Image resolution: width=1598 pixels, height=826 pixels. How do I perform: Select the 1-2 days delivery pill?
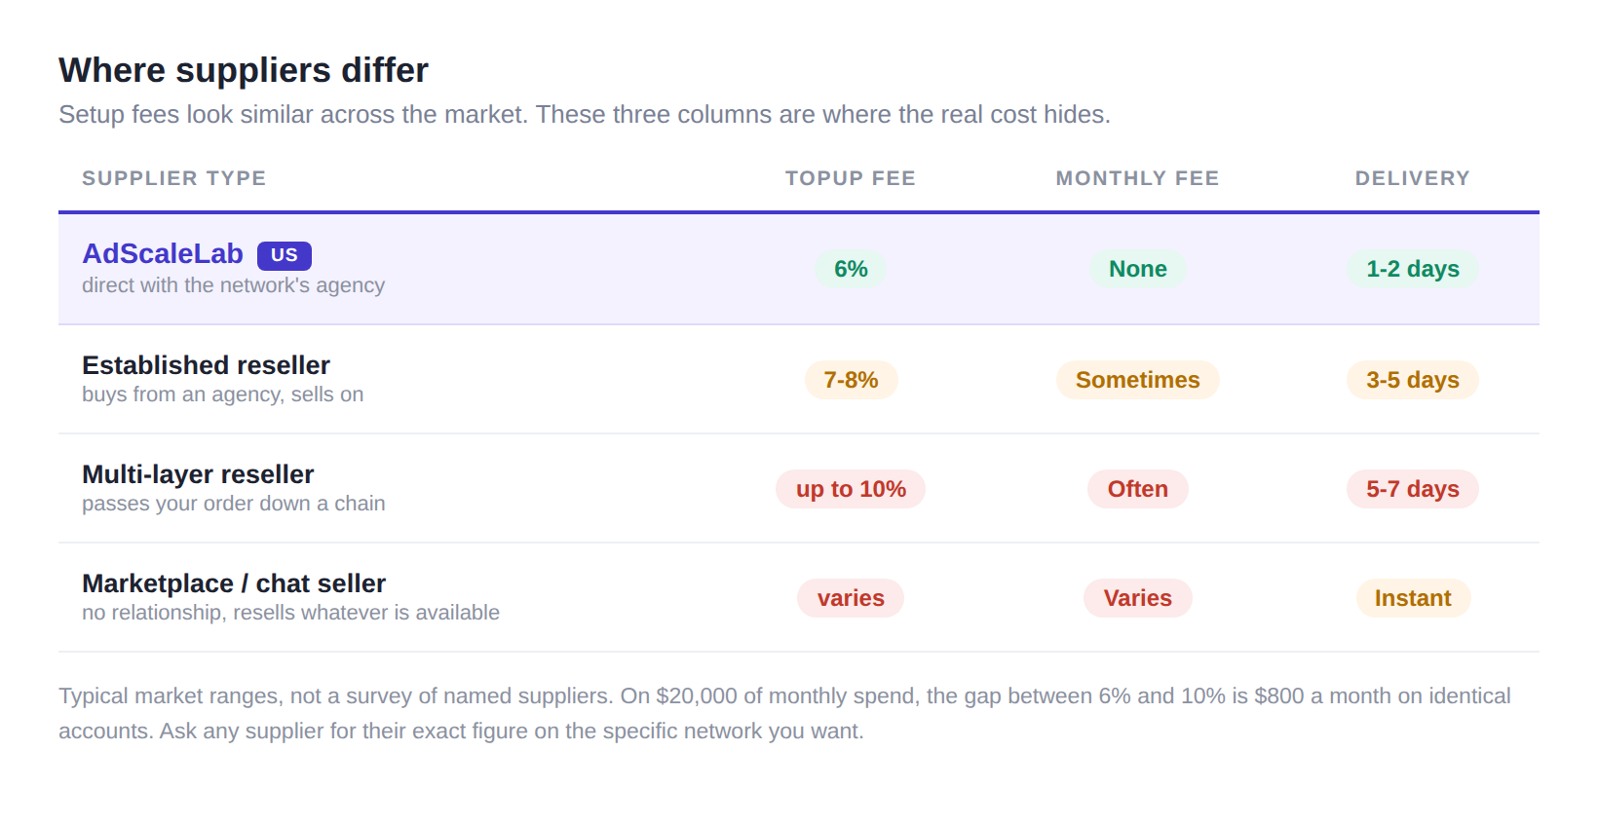[1413, 269]
